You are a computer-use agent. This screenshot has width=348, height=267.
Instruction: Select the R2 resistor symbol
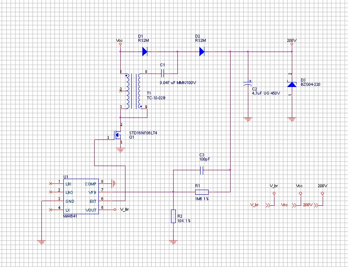click(173, 216)
